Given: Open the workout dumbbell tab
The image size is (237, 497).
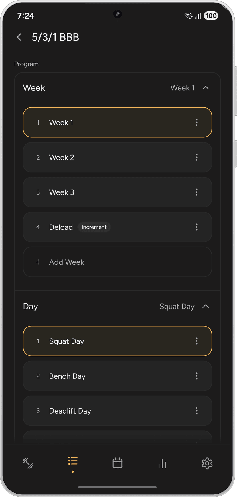Looking at the screenshot, I should [x=28, y=463].
